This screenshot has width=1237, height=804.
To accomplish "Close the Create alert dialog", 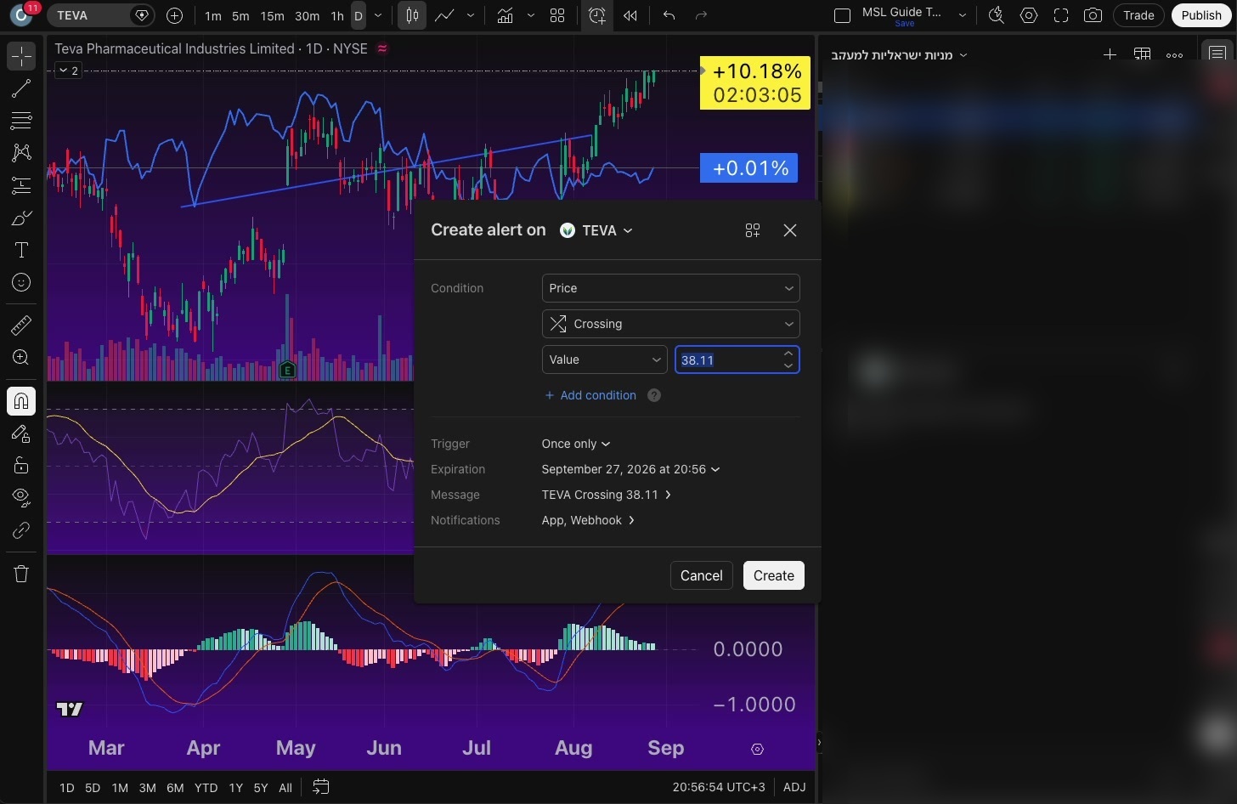I will [790, 230].
